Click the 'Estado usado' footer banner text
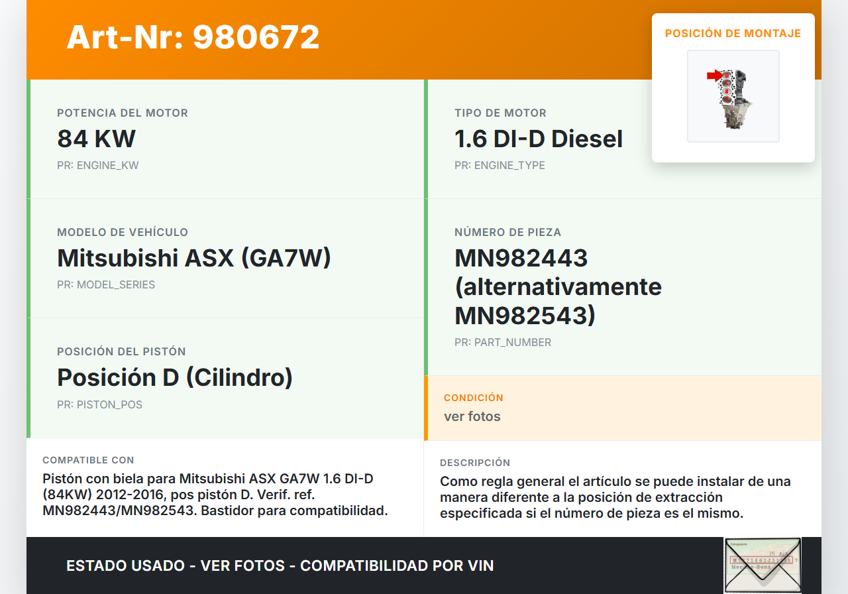Image resolution: width=848 pixels, height=594 pixels. pyautogui.click(x=280, y=565)
